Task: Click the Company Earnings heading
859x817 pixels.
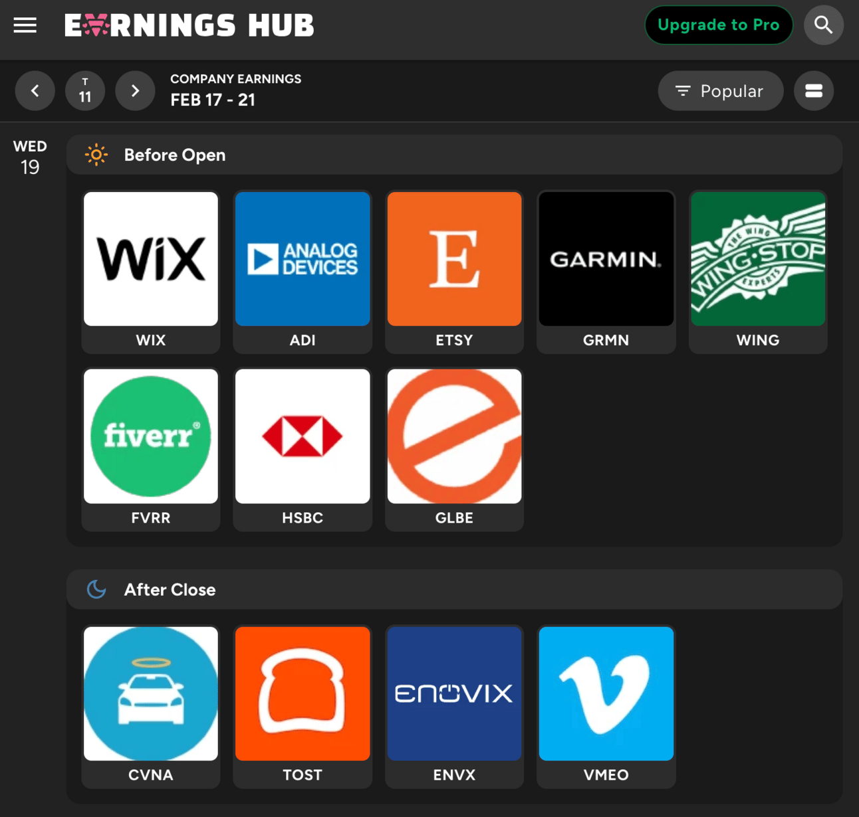Action: (236, 79)
